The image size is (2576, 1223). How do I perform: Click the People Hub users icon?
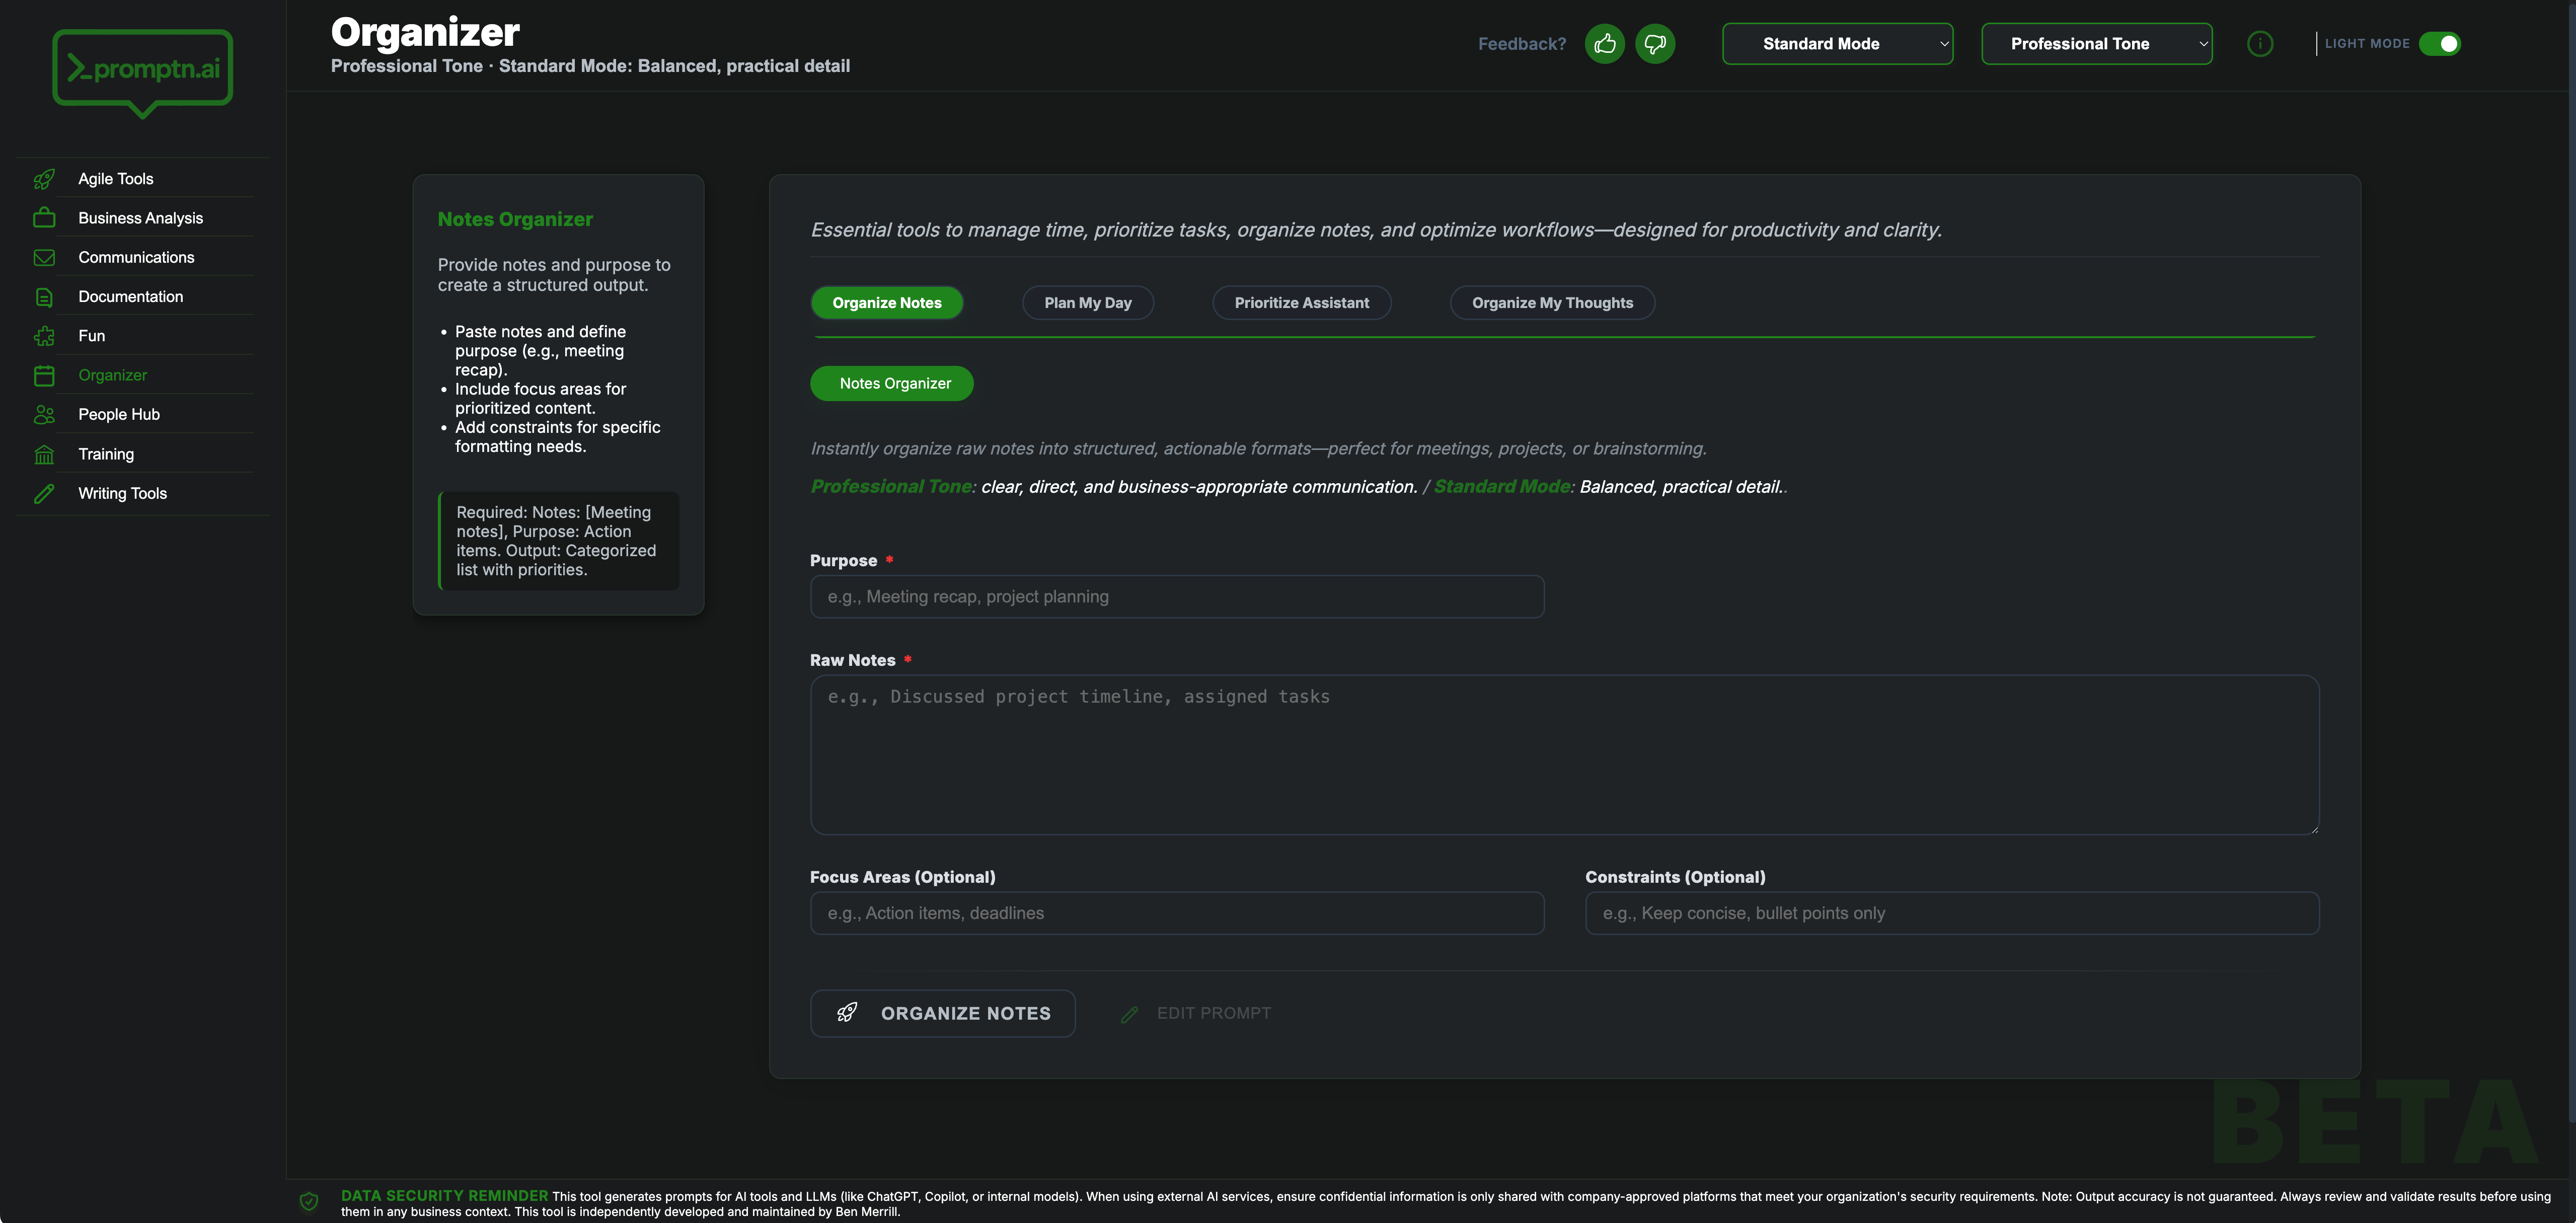tap(44, 414)
